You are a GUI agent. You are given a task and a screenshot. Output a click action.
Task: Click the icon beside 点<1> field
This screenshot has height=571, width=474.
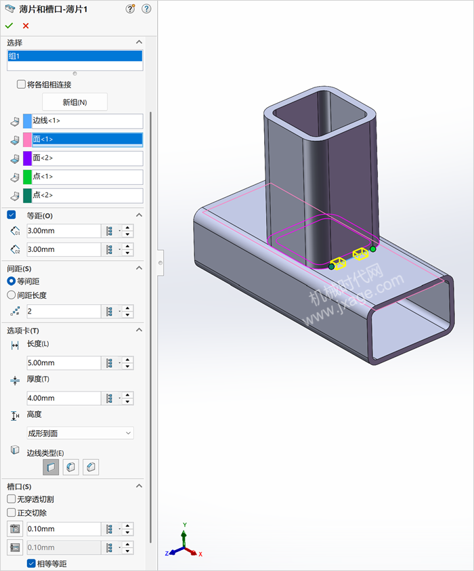coord(15,177)
